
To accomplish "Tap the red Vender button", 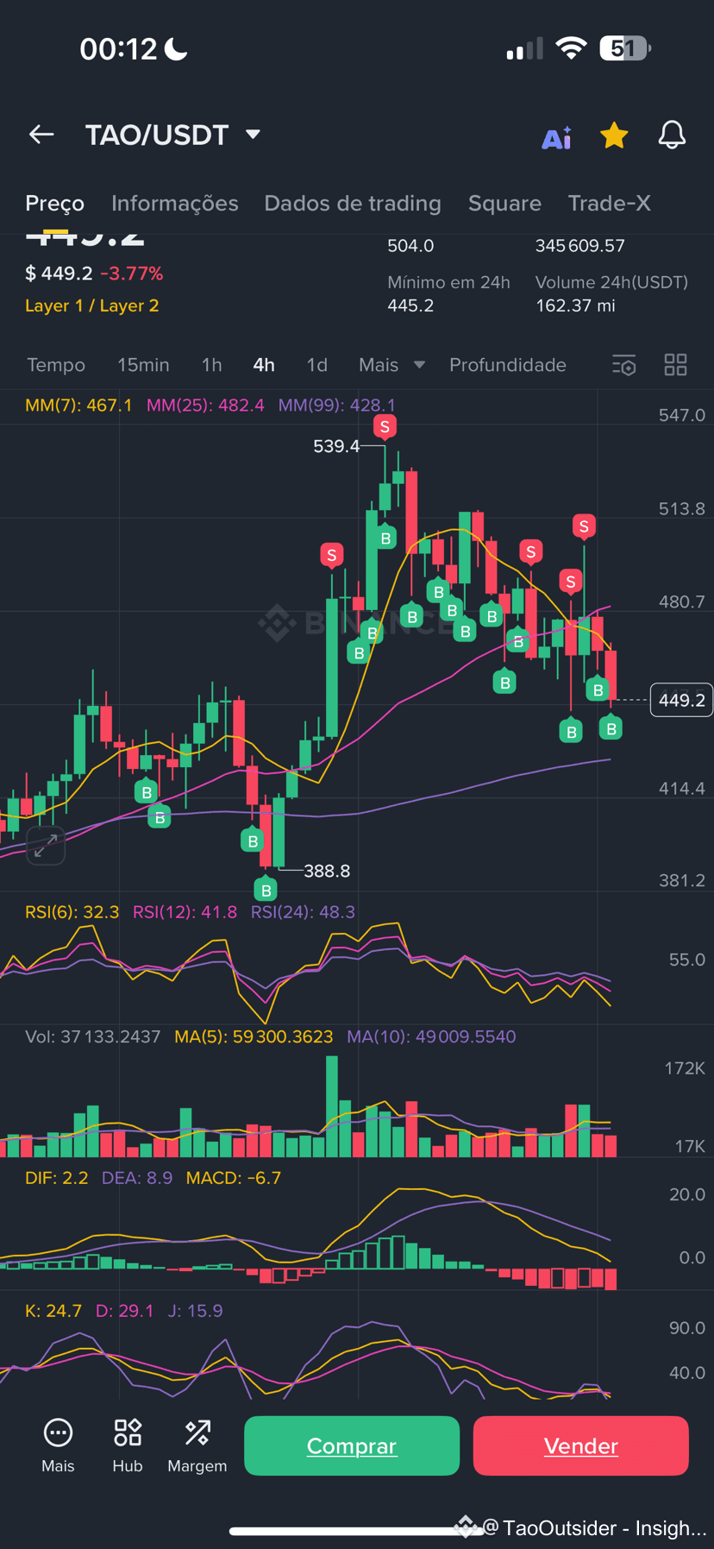I will point(581,1445).
